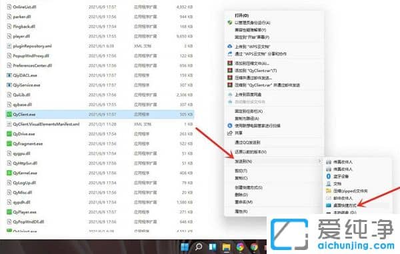This screenshot has height=254, width=400.
Task: Click the OnlineList.dll file icon
Action: point(9,7)
